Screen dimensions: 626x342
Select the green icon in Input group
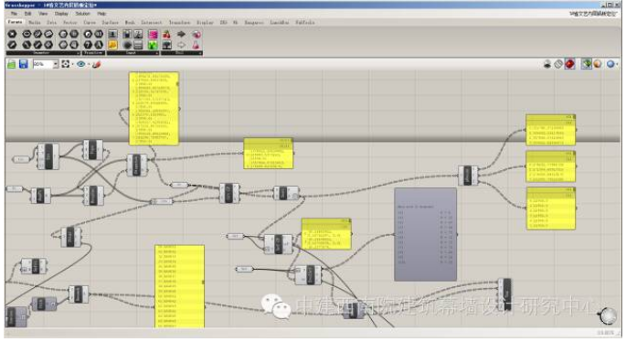pos(153,45)
